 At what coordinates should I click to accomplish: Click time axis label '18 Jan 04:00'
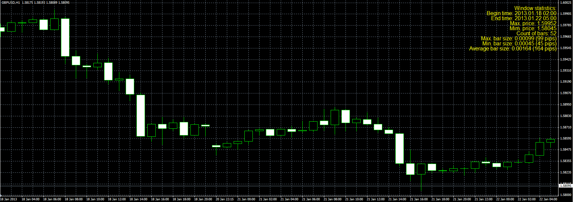click(30, 199)
